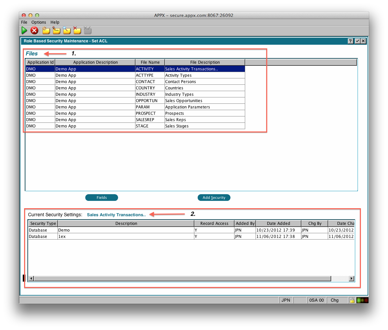Click the horizontal scrollbar left arrow
Image resolution: width=388 pixels, height=330 pixels.
pos(31,279)
